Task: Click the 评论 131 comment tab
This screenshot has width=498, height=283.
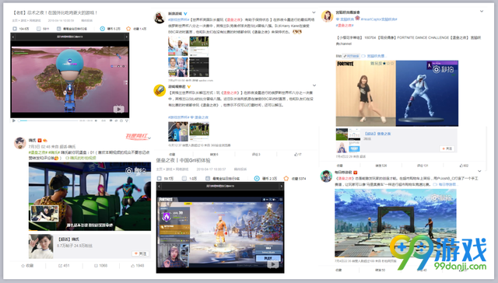Action: 422,166
